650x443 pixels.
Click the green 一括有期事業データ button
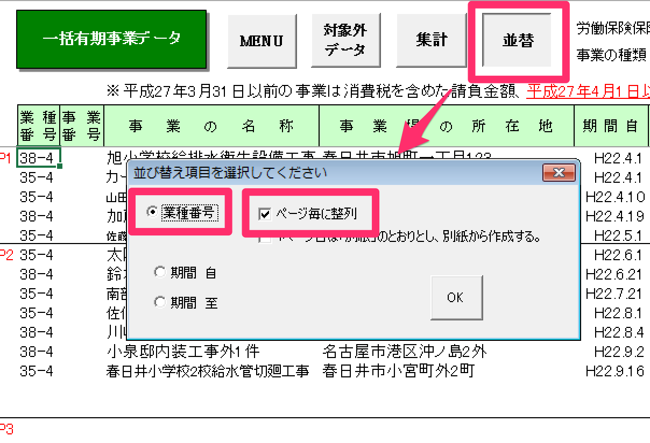[111, 39]
